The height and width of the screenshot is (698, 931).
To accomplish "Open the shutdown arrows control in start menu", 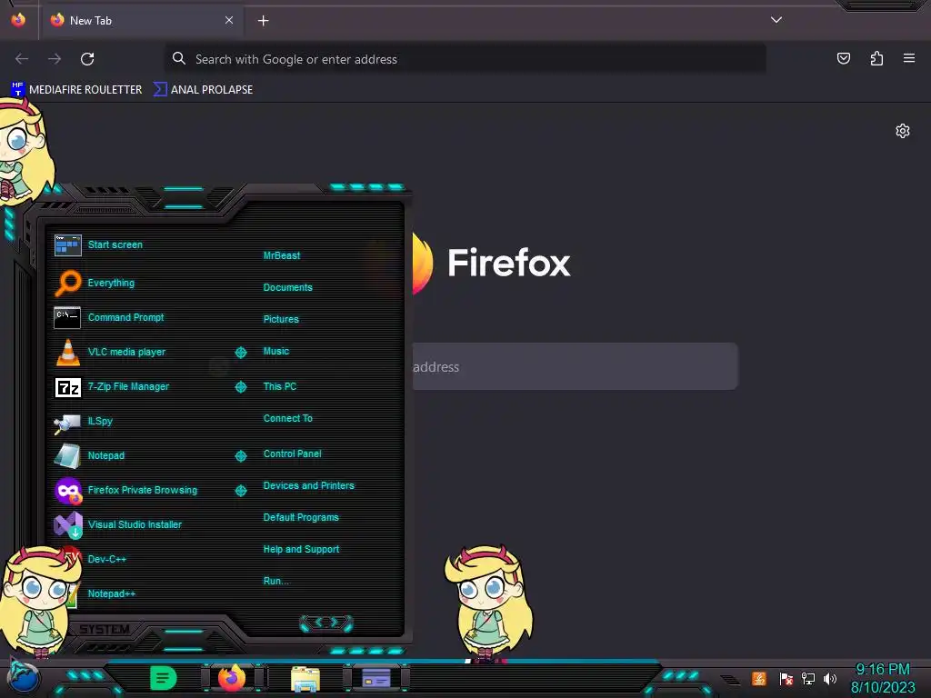I will 326,623.
